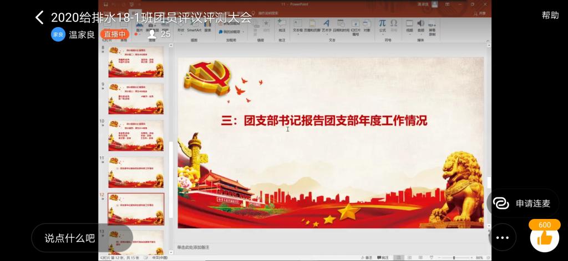
Task: Toggle the 备注 notes pane in status bar
Action: [x=367, y=258]
